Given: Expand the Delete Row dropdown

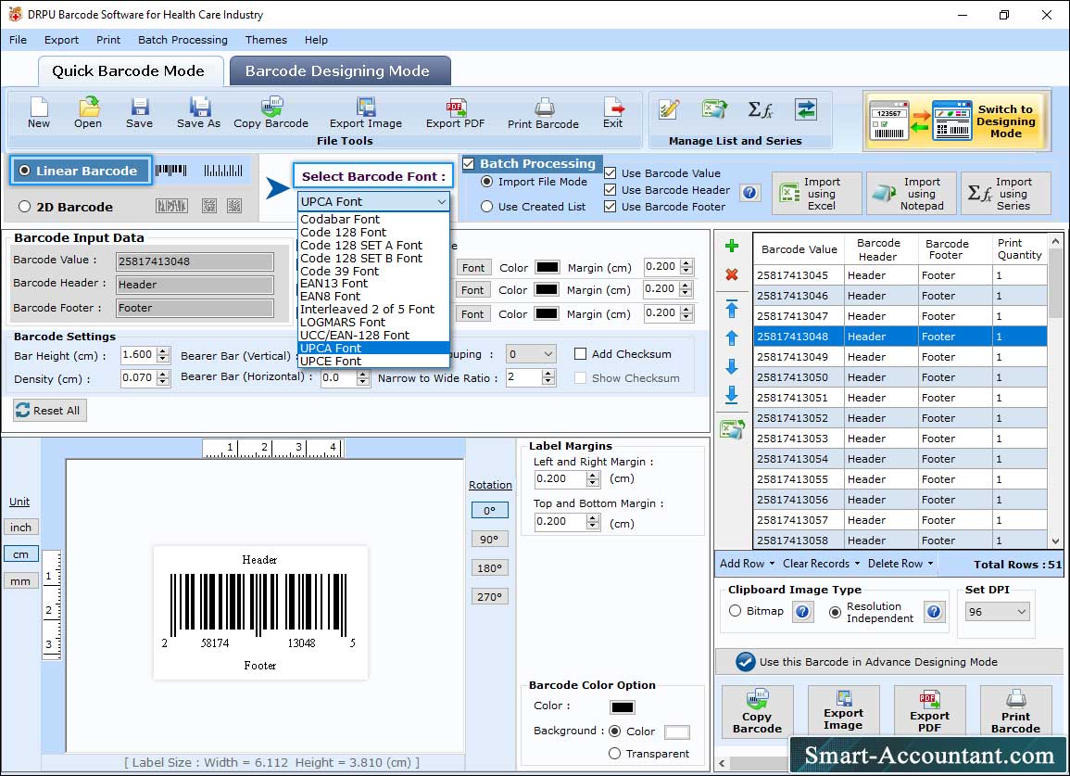Looking at the screenshot, I should click(900, 565).
